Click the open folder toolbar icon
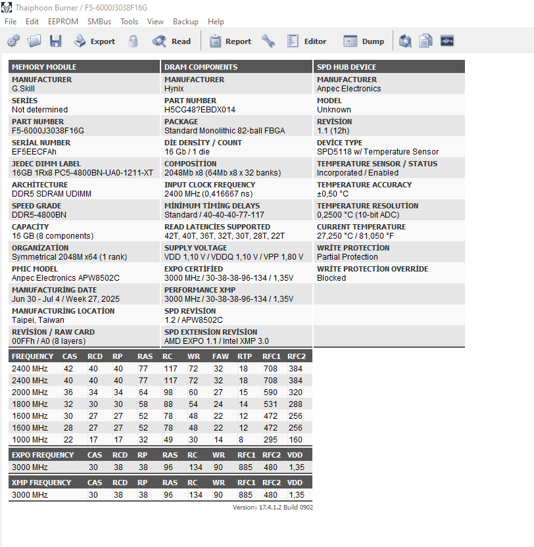Screen dimensions: 534x547 pyautogui.click(x=34, y=41)
